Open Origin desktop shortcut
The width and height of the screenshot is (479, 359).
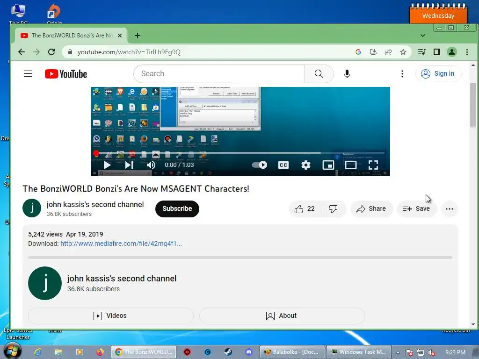(x=54, y=14)
